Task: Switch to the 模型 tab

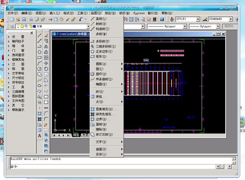Action: point(76,135)
